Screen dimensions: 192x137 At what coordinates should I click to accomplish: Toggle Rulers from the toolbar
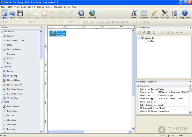tap(155, 14)
